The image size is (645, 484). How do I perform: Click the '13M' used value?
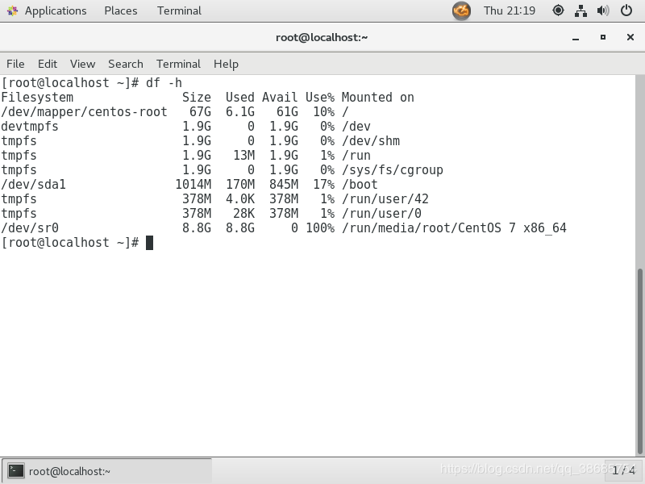[x=244, y=156]
